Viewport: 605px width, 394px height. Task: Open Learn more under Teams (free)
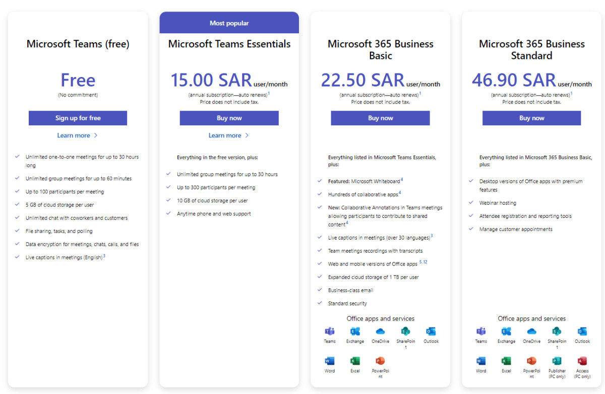pyautogui.click(x=78, y=135)
